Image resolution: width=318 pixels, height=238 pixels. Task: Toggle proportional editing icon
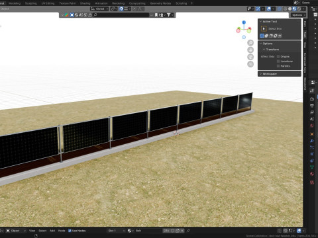pyautogui.click(x=134, y=9)
